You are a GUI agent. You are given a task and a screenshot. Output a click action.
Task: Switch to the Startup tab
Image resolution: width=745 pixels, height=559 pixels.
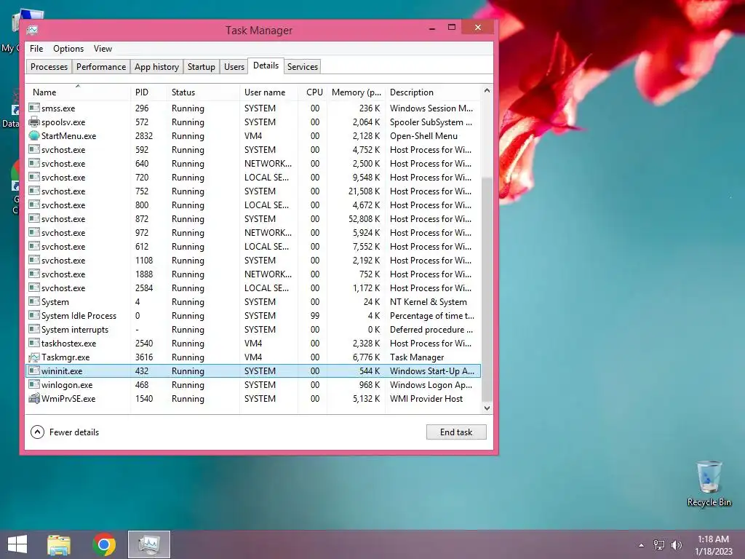click(x=202, y=66)
